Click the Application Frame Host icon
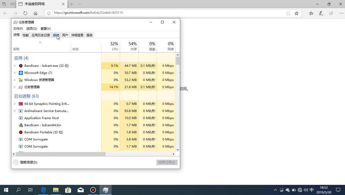This screenshot has width=345, height=195. point(21,118)
